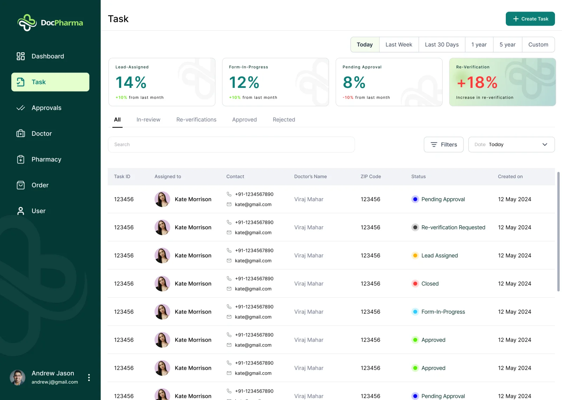This screenshot has height=400, width=562.
Task: Click the Task document icon in sidebar
Action: point(21,82)
